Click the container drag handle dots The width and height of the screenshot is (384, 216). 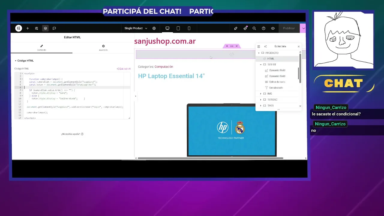tap(232, 46)
